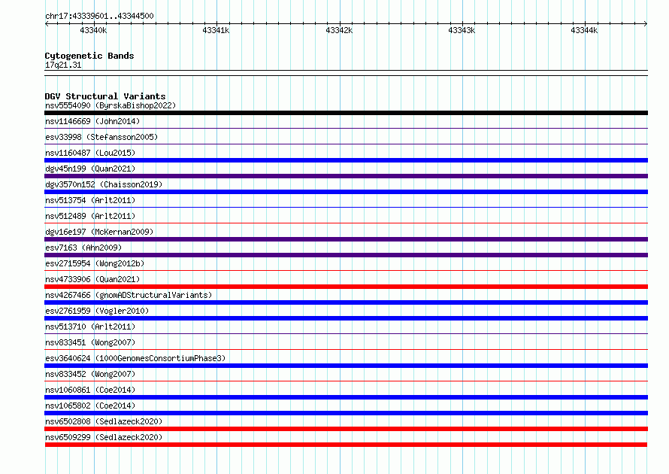Click red bar under nsv6502808
Image resolution: width=669 pixels, height=474 pixels.
pyautogui.click(x=346, y=429)
